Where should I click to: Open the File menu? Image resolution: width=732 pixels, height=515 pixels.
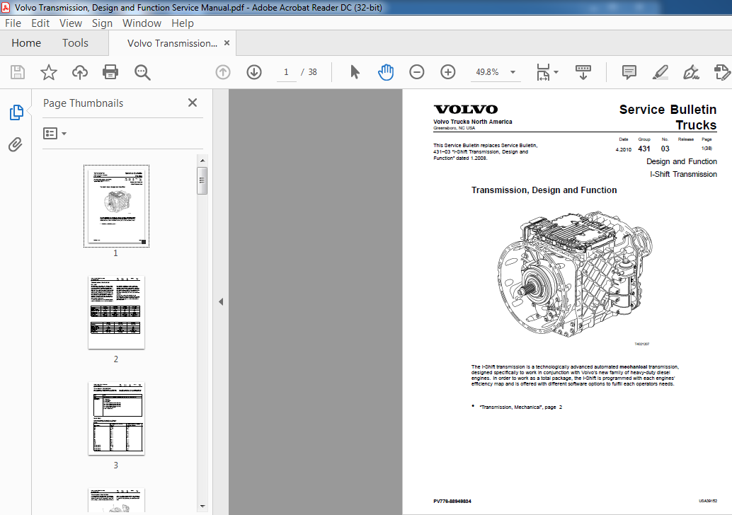point(13,23)
